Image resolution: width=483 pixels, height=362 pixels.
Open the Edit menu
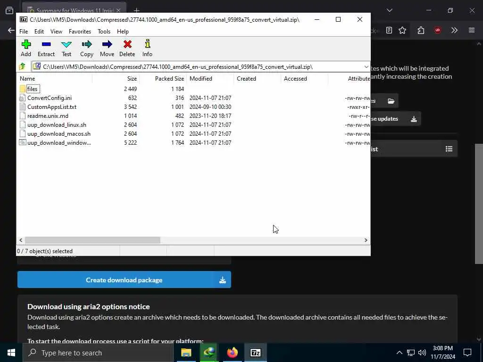(39, 32)
